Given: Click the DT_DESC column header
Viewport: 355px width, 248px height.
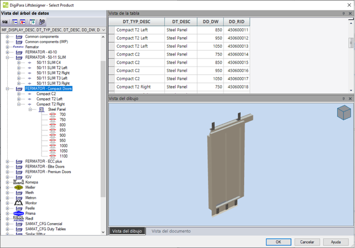Looking at the screenshot, I should point(181,22).
